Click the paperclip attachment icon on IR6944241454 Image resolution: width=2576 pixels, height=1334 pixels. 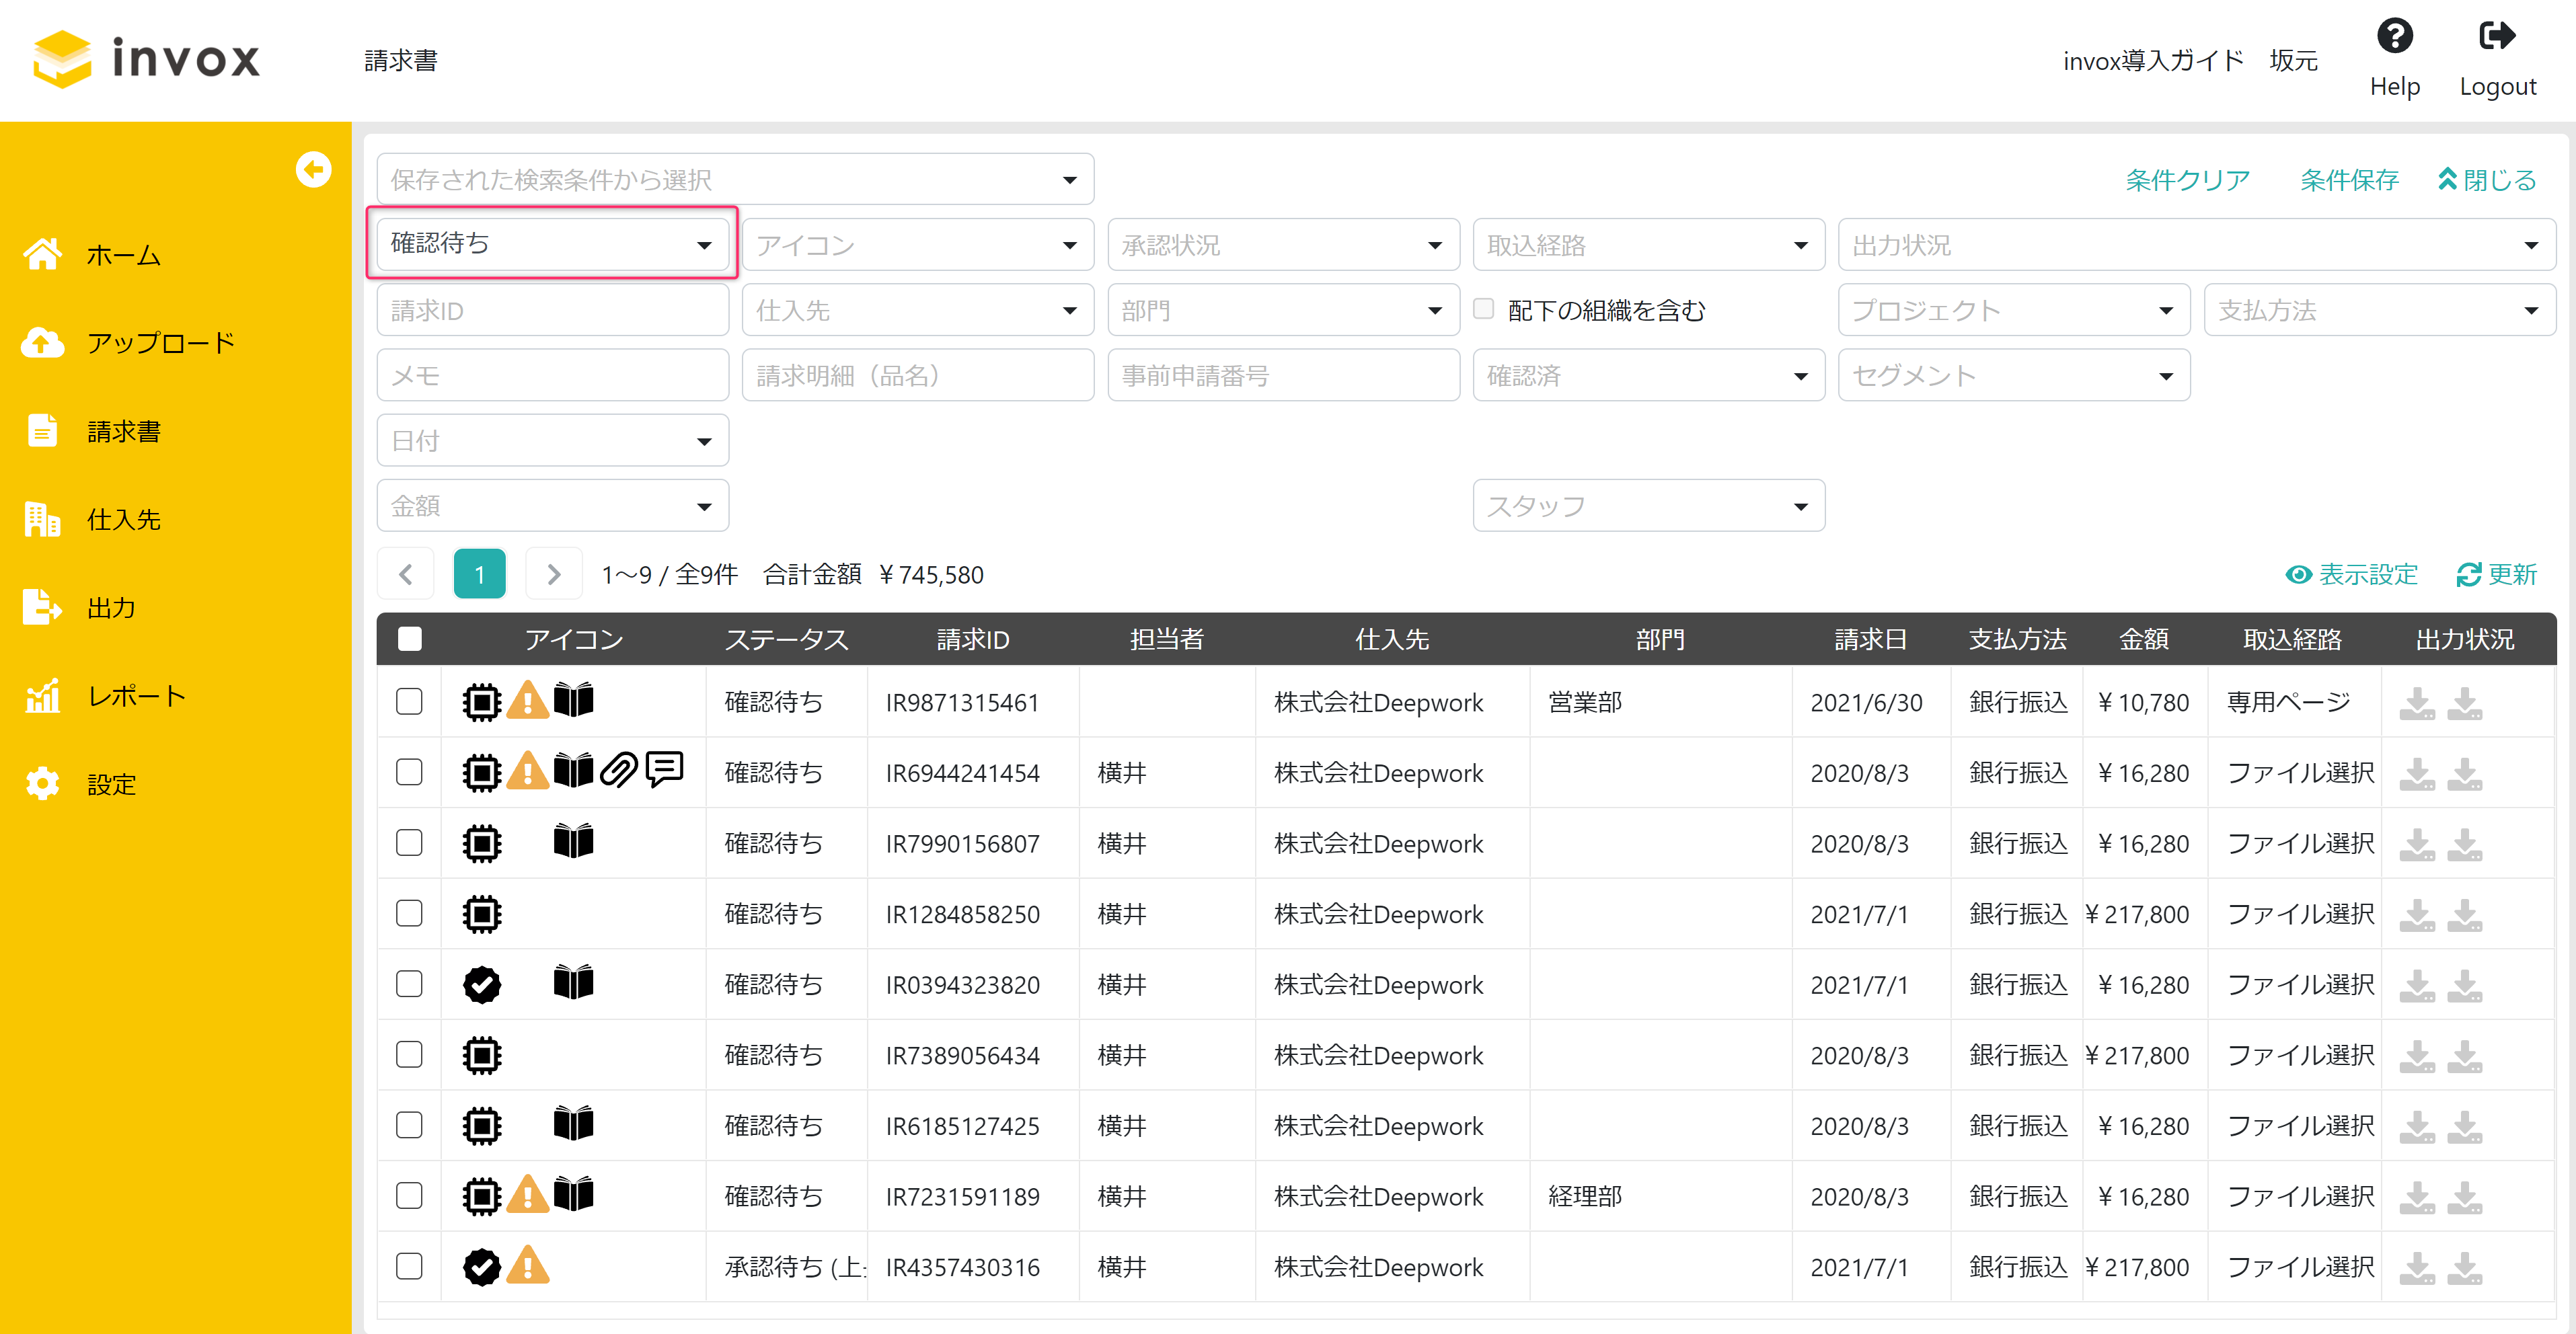(619, 771)
